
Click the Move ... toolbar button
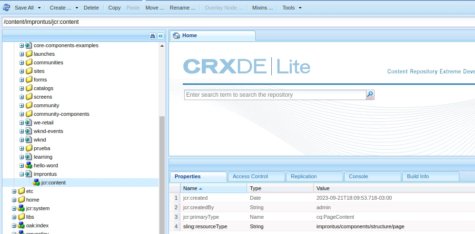tap(155, 8)
